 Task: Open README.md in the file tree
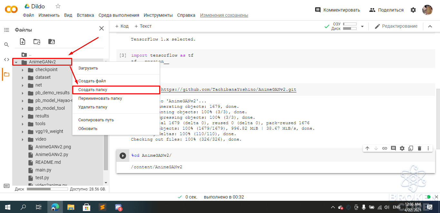pos(48,162)
